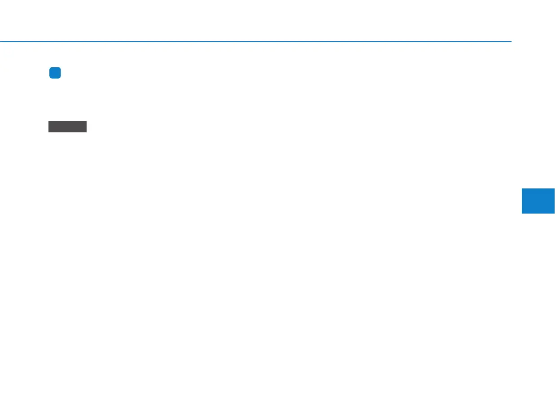Click the thin blue divider under header

pos(256,42)
